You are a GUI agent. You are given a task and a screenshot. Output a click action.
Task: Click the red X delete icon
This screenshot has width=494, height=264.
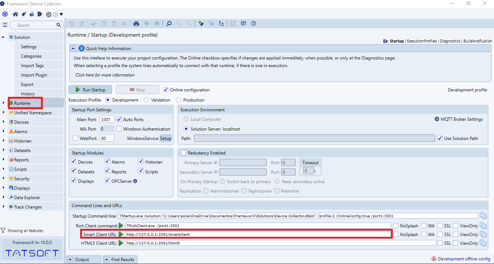pyautogui.click(x=124, y=24)
